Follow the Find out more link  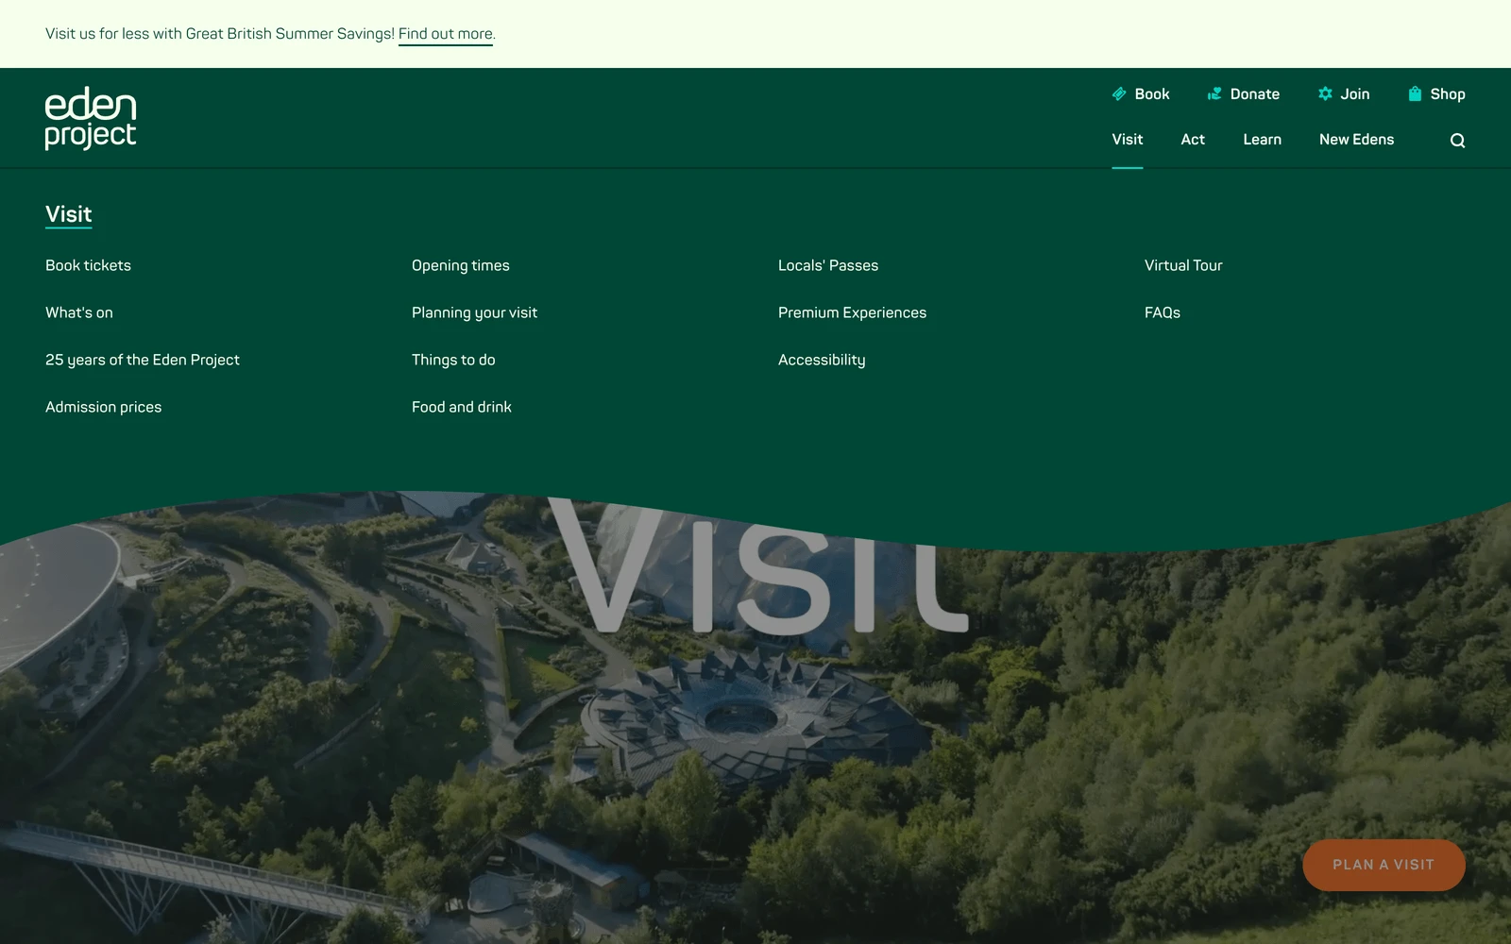pos(446,34)
